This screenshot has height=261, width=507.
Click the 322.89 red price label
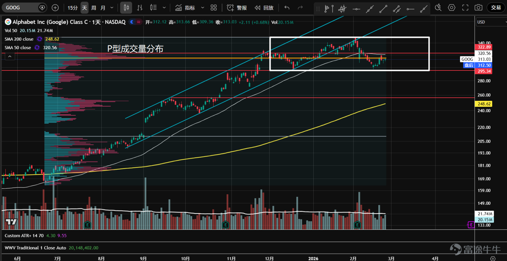coord(484,47)
